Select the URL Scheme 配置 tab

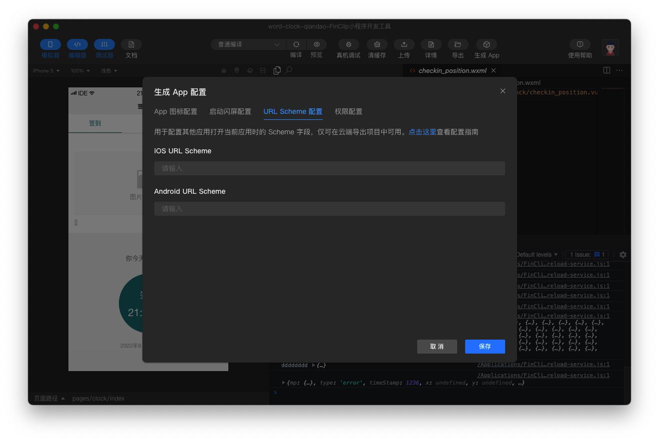293,112
